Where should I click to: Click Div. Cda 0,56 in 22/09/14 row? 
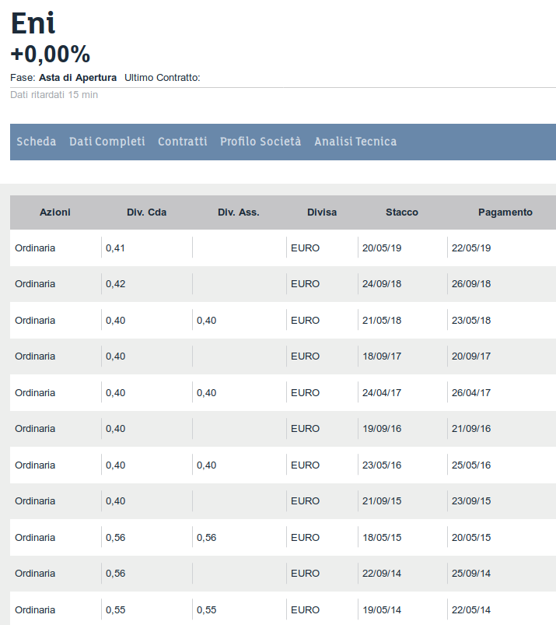116,574
